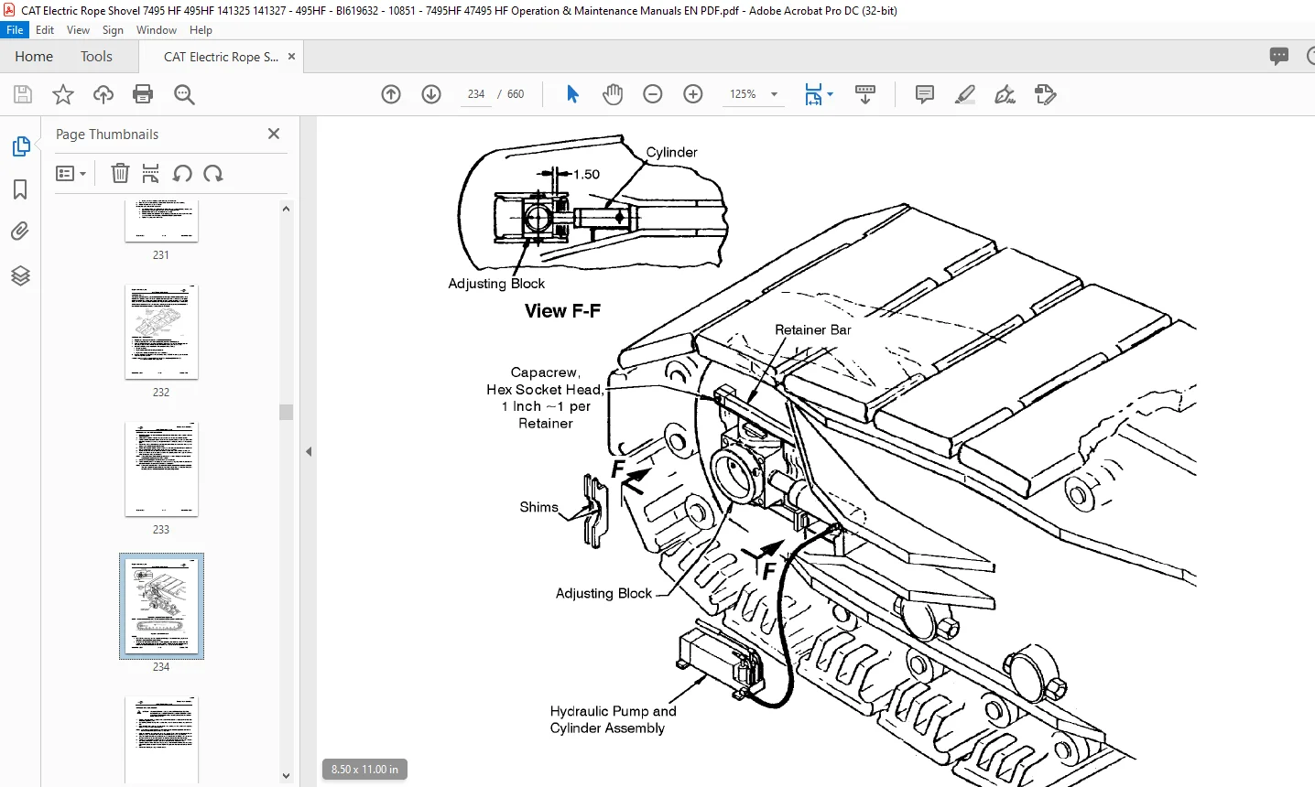
Task: Click the print pages thumbnails icon
Action: (151, 173)
